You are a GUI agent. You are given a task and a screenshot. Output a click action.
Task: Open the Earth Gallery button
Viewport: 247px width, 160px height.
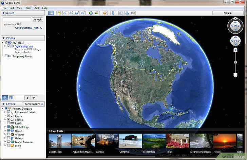[x=34, y=104]
